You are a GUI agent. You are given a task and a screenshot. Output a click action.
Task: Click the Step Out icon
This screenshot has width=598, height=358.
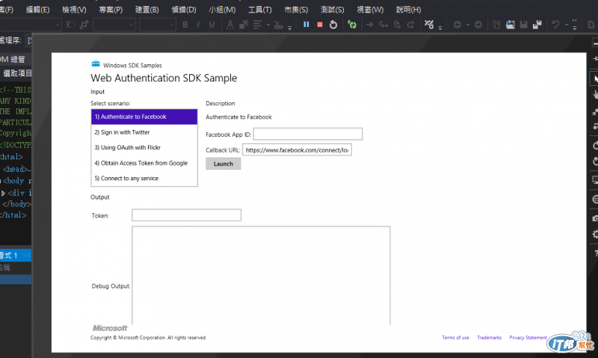(410, 25)
